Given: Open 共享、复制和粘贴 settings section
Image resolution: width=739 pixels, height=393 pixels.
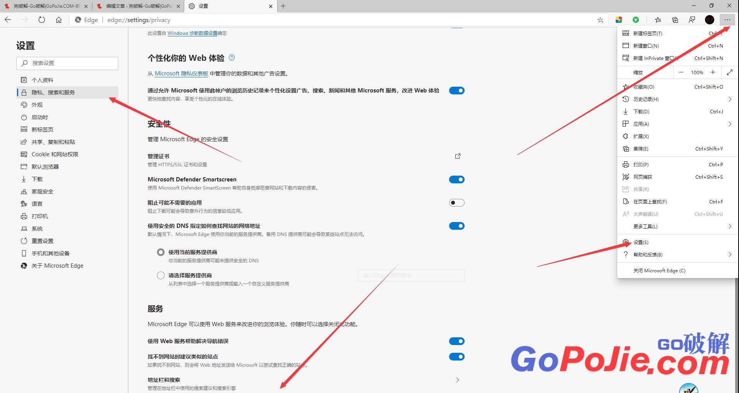Looking at the screenshot, I should [67, 142].
